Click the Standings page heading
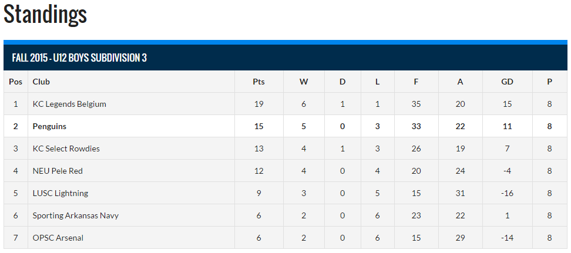571x253 pixels. point(45,14)
